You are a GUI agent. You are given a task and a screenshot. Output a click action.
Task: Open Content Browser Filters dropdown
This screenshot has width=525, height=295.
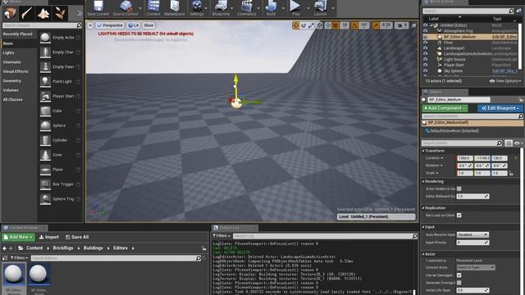click(x=19, y=258)
